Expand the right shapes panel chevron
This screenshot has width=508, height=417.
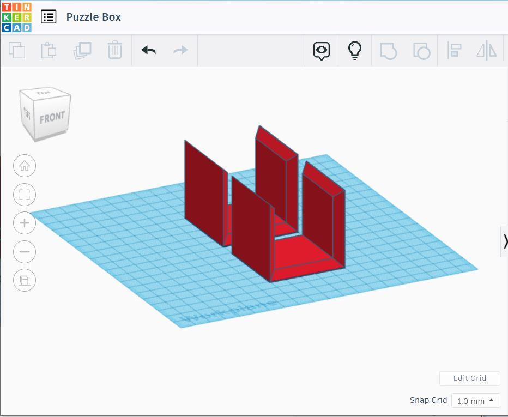[504, 241]
